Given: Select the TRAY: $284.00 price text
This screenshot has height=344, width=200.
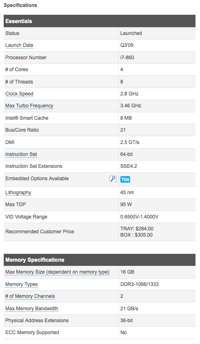Looking at the screenshot, I should [x=137, y=229].
